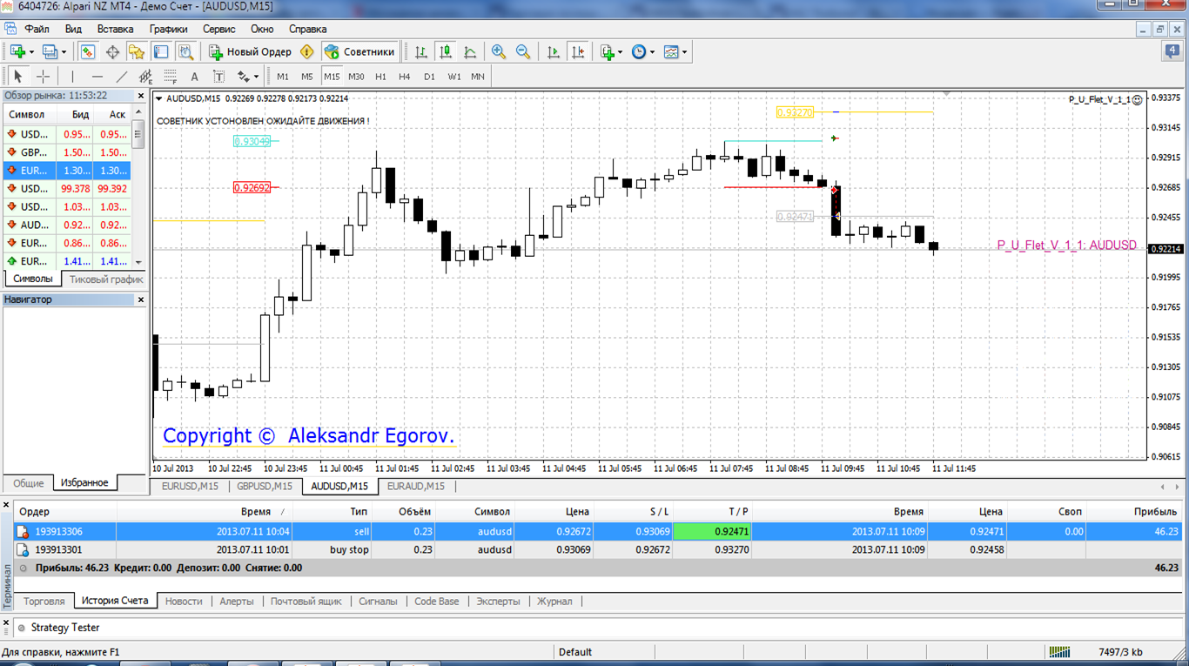Viewport: 1189px width, 666px height.
Task: Select the text label T tool
Action: point(219,77)
